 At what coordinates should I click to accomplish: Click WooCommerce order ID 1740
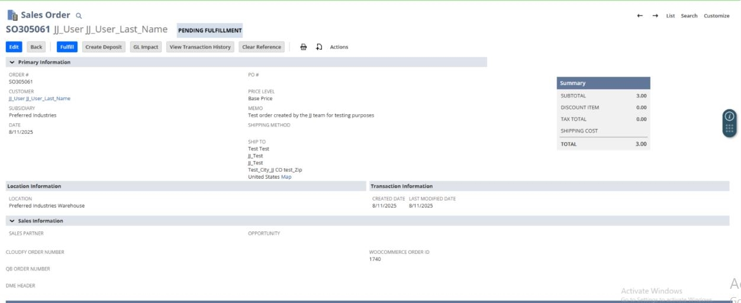click(375, 259)
